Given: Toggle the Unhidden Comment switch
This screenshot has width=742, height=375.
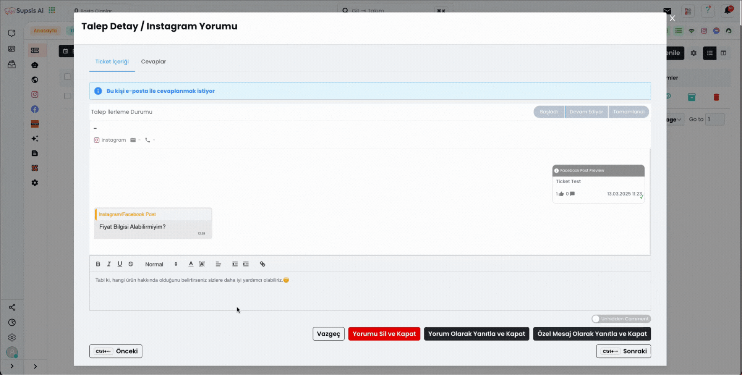Looking at the screenshot, I should [x=621, y=319].
